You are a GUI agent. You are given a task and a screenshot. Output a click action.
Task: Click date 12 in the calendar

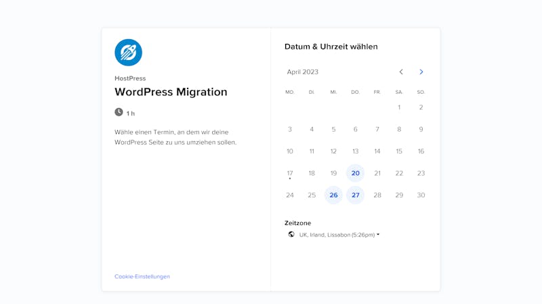point(333,151)
